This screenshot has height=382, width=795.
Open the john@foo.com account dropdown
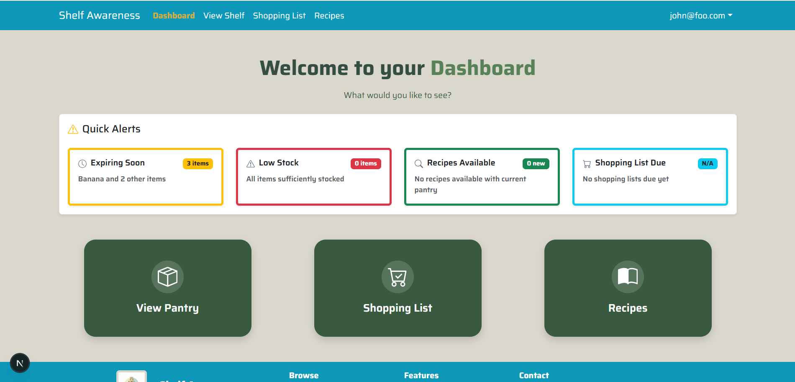tap(701, 15)
